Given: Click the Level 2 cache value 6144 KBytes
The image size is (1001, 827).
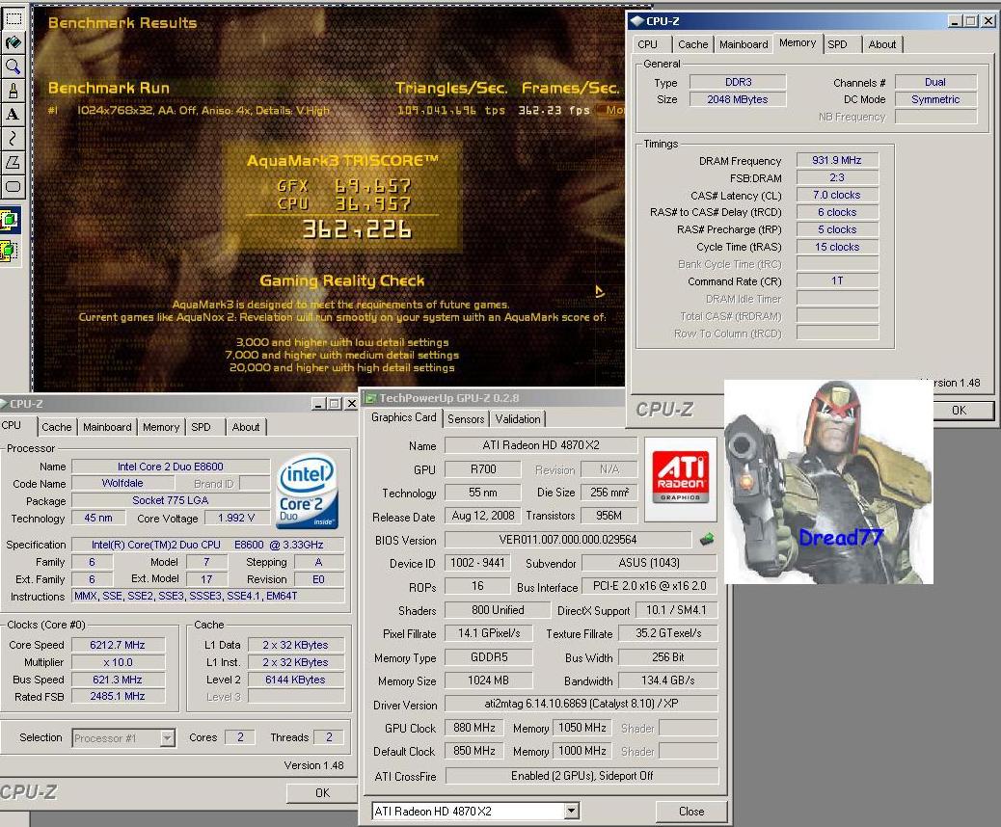Looking at the screenshot, I should pyautogui.click(x=296, y=680).
